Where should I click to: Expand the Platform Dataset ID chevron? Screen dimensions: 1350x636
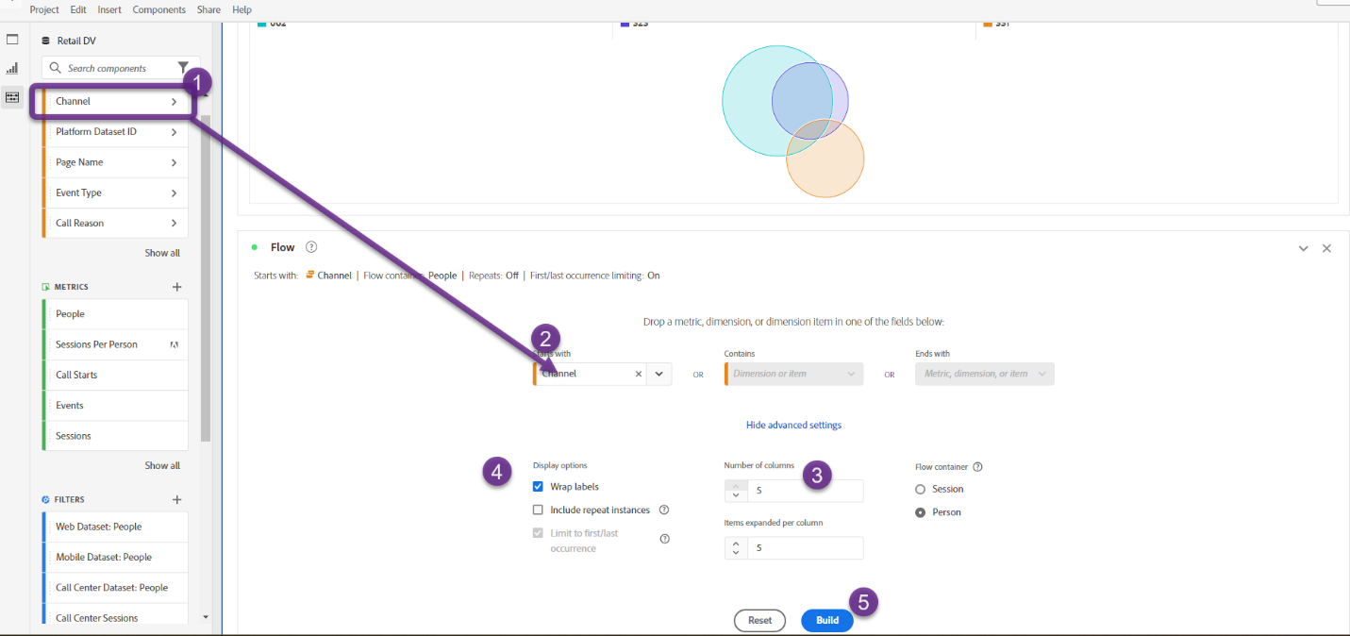pyautogui.click(x=174, y=132)
